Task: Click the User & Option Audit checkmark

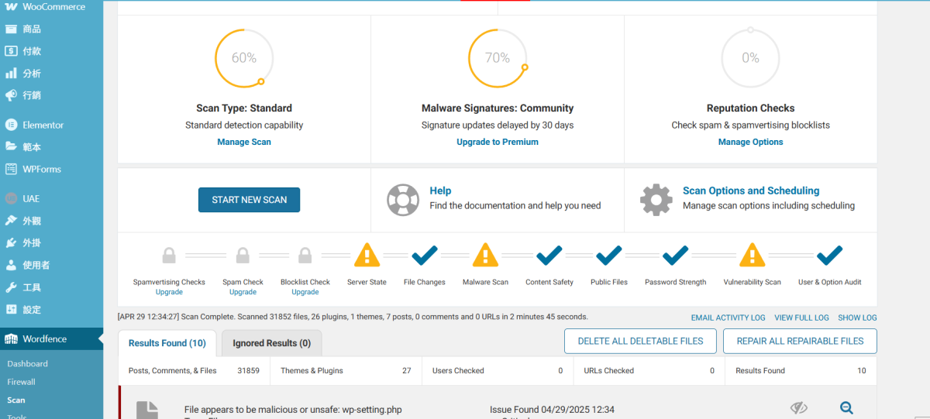Action: (830, 255)
